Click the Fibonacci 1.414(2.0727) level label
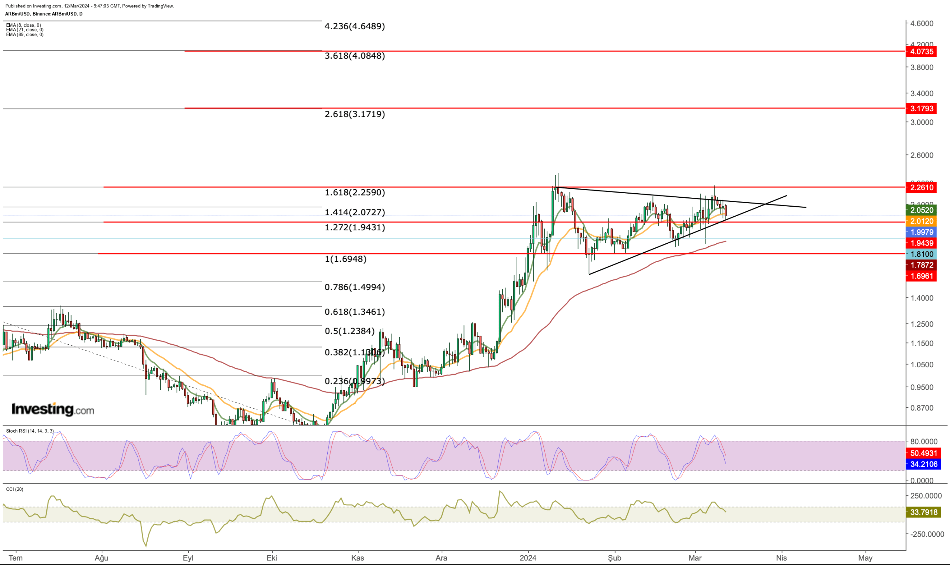The image size is (950, 565). coord(354,212)
